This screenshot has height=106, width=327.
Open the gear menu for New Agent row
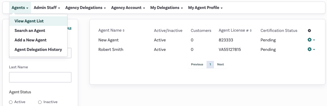click(311, 40)
